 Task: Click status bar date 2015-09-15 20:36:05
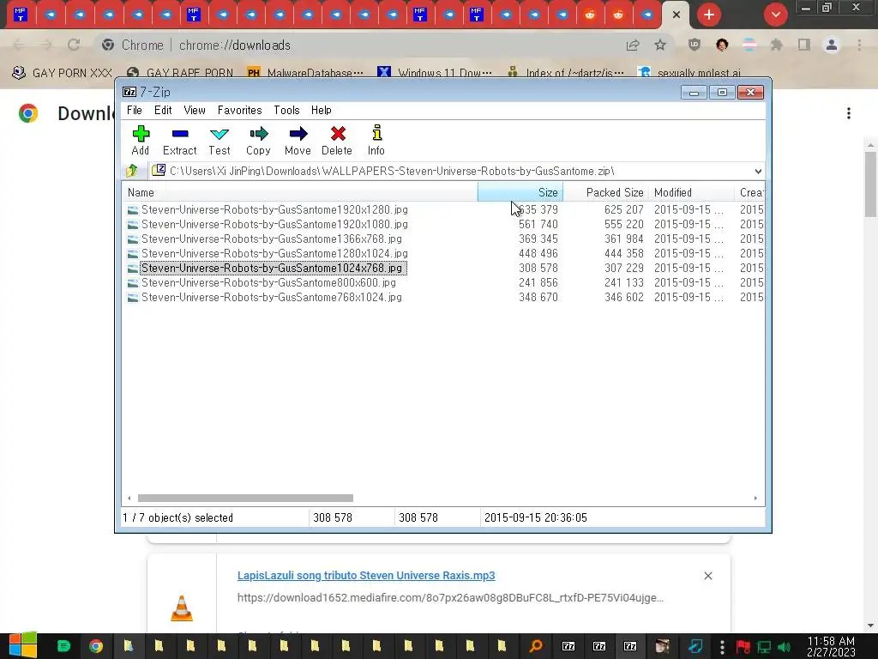click(536, 517)
